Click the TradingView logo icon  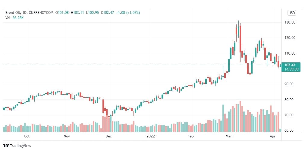click(6, 146)
